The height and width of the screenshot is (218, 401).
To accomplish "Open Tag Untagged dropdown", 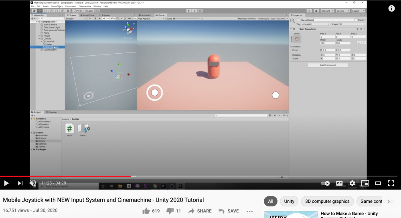I will click(x=315, y=24).
